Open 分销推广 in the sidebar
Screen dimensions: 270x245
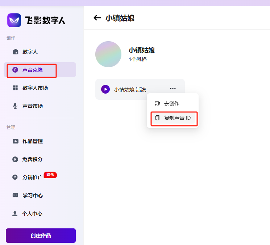point(40,177)
